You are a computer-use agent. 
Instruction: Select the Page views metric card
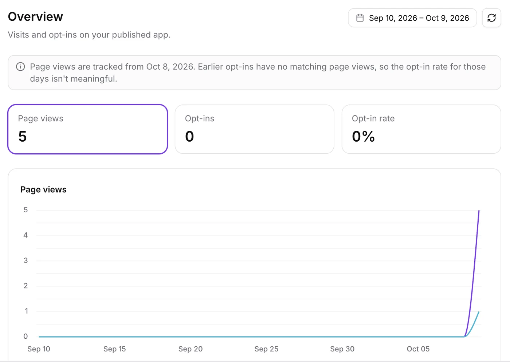tap(88, 129)
